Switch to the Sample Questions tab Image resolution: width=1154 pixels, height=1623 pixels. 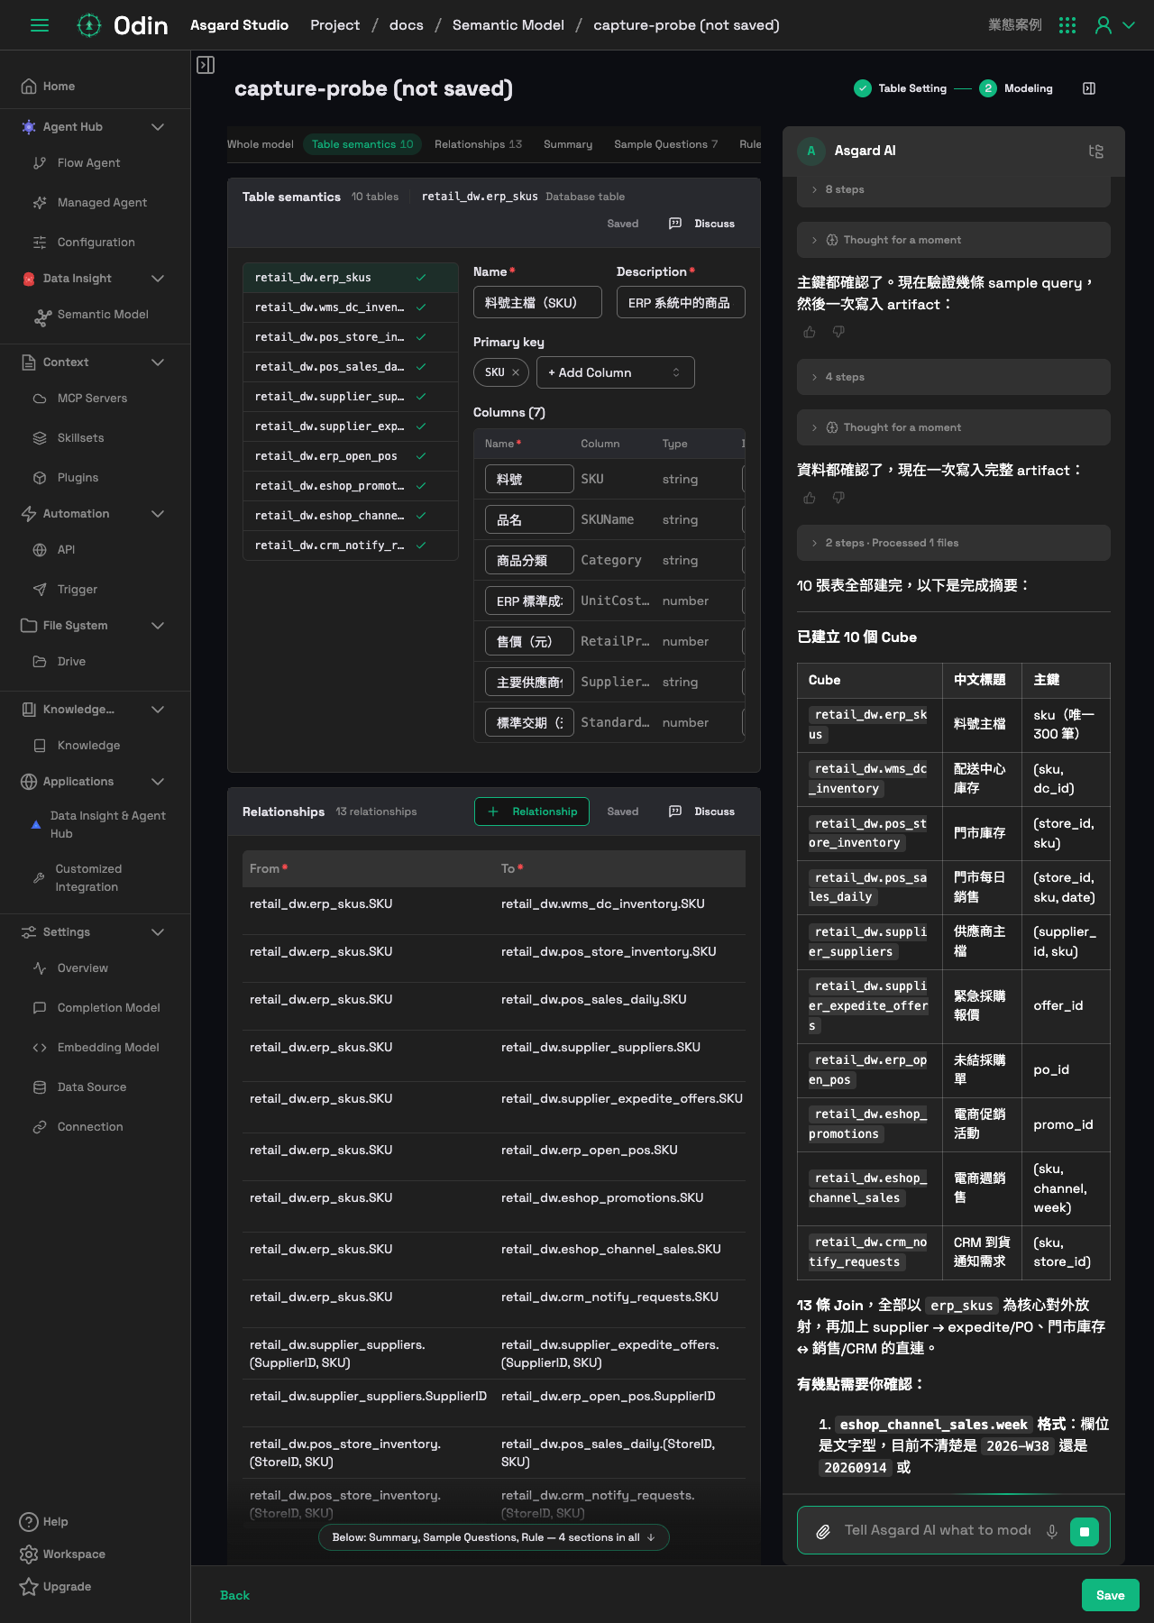click(665, 144)
